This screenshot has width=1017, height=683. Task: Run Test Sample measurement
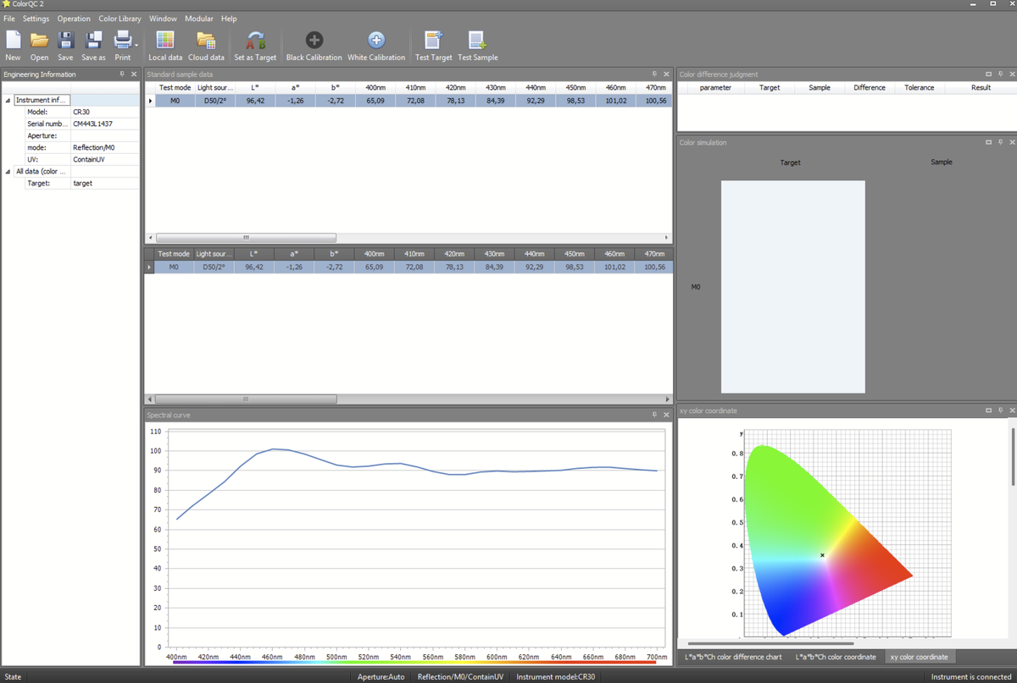pos(477,41)
